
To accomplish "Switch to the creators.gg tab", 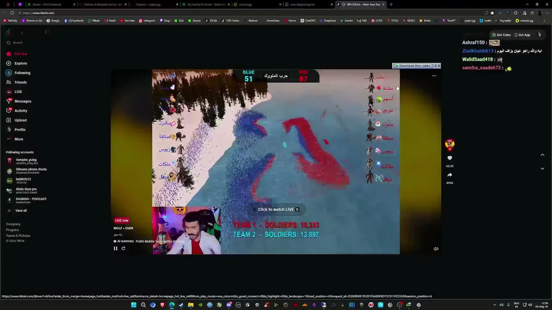I will point(257,4).
